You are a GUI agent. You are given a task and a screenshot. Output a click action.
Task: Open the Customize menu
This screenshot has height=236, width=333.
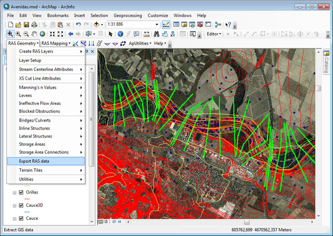click(x=158, y=16)
